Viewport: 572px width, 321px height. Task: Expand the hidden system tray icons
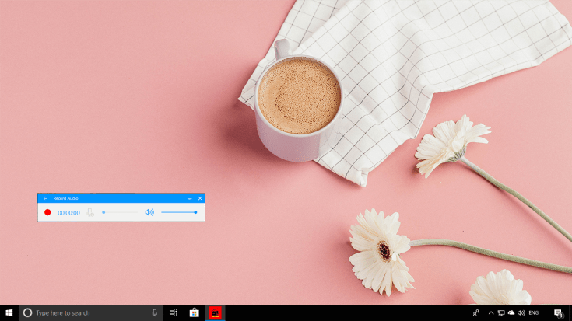pyautogui.click(x=490, y=312)
